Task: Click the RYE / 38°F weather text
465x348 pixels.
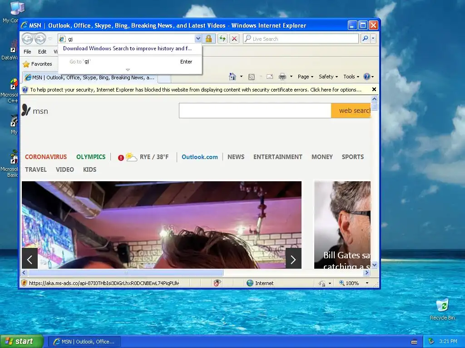Action: coord(154,157)
